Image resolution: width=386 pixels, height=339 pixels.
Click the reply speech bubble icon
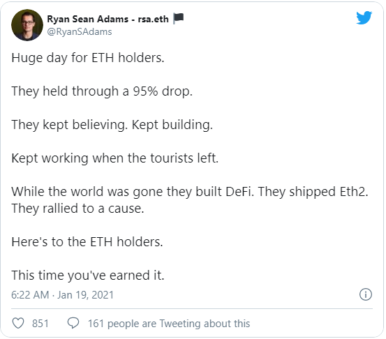click(x=73, y=323)
